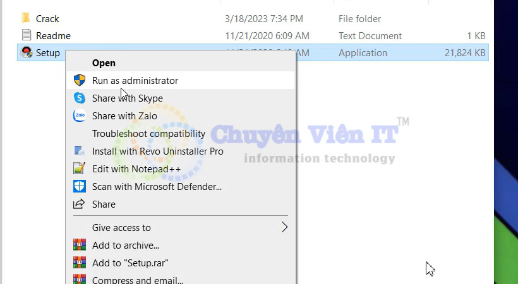Click the Setup application file icon

click(27, 52)
